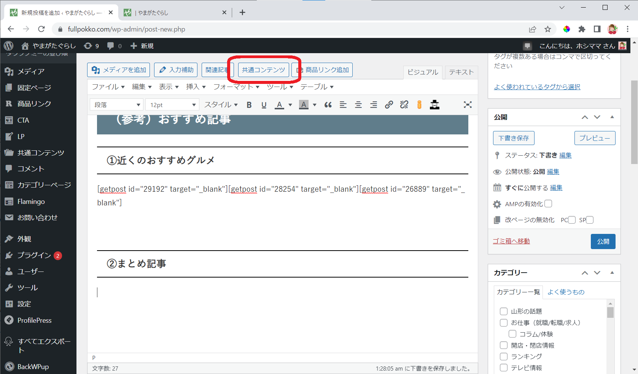Center align the text

pyautogui.click(x=358, y=105)
